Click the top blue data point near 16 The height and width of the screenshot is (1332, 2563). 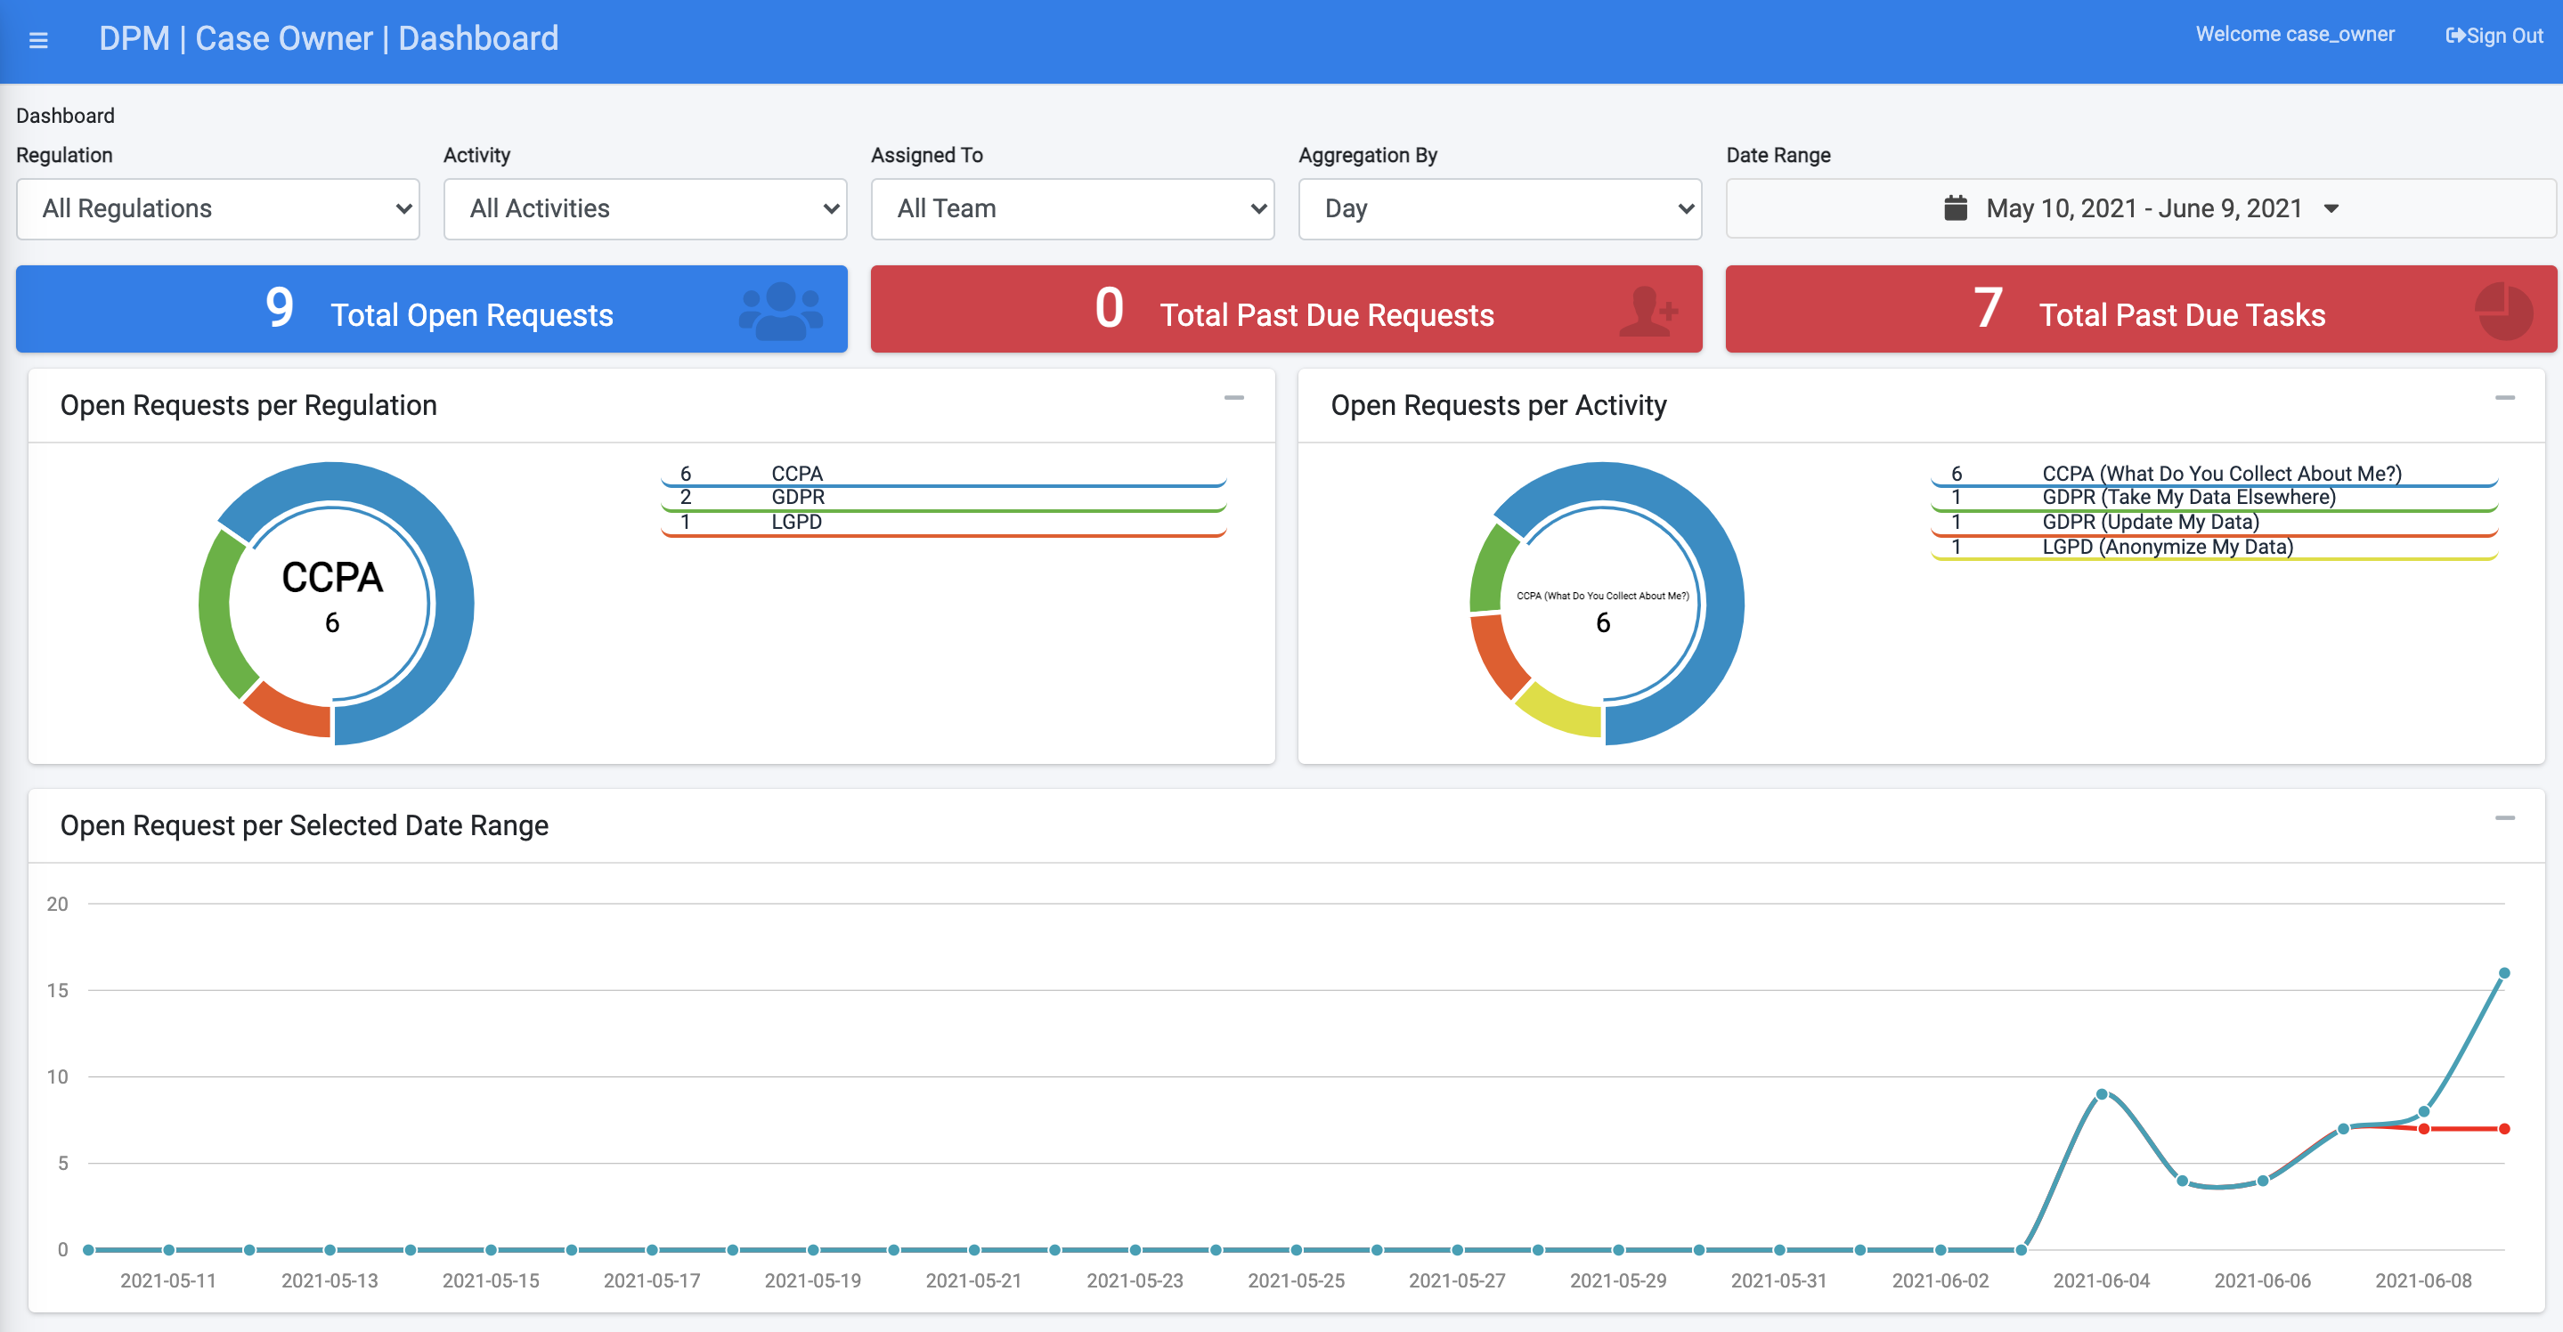point(2503,973)
